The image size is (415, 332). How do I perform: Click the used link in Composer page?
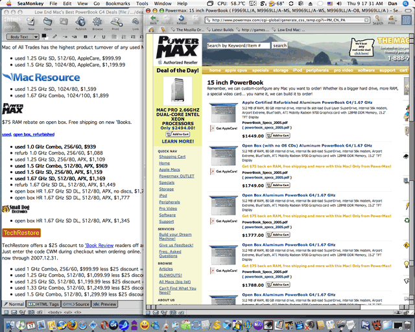pos(6,134)
